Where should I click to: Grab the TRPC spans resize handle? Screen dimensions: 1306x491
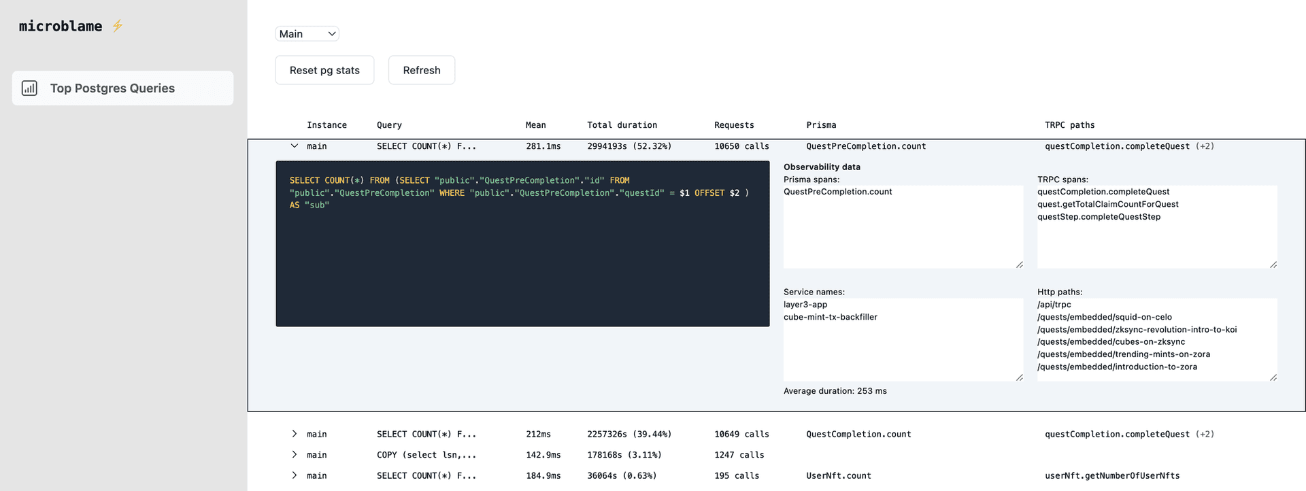pyautogui.click(x=1273, y=265)
